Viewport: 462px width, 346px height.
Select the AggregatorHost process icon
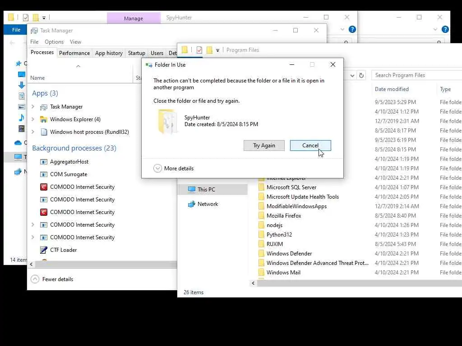coord(44,162)
